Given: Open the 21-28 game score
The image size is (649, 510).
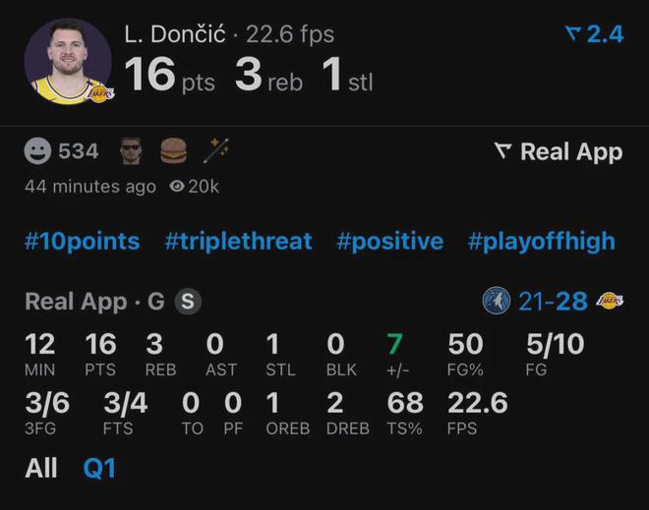Looking at the screenshot, I should pyautogui.click(x=553, y=302).
